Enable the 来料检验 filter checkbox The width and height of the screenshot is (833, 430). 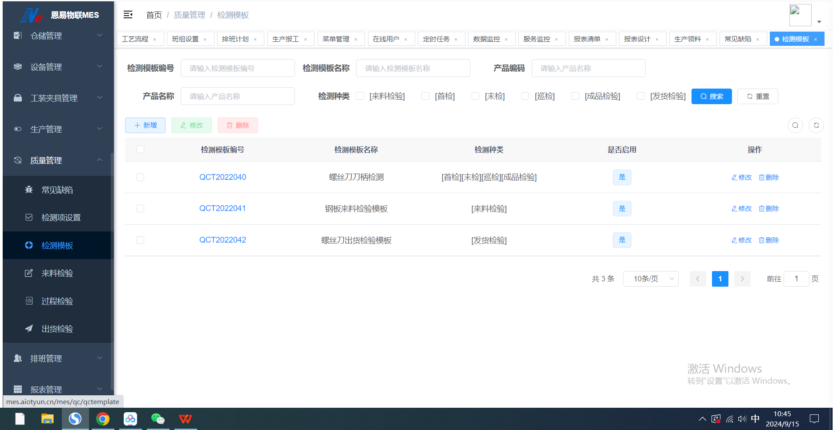coord(360,96)
